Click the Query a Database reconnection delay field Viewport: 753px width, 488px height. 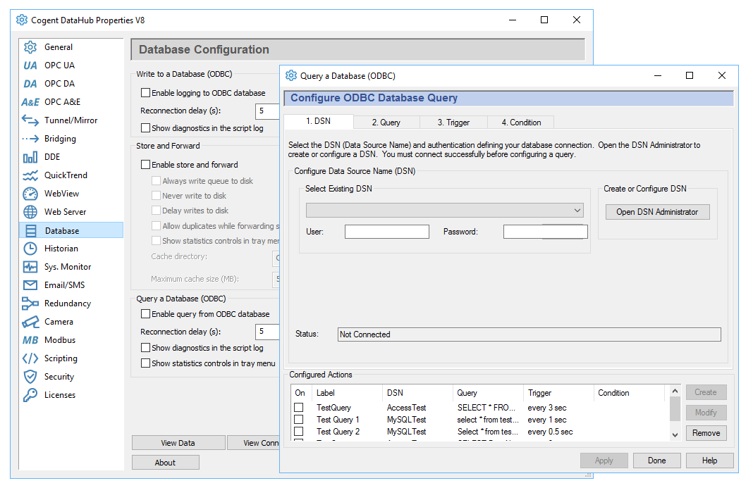pos(267,332)
